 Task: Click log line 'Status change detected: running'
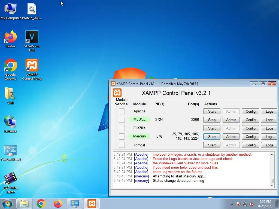point(178,181)
